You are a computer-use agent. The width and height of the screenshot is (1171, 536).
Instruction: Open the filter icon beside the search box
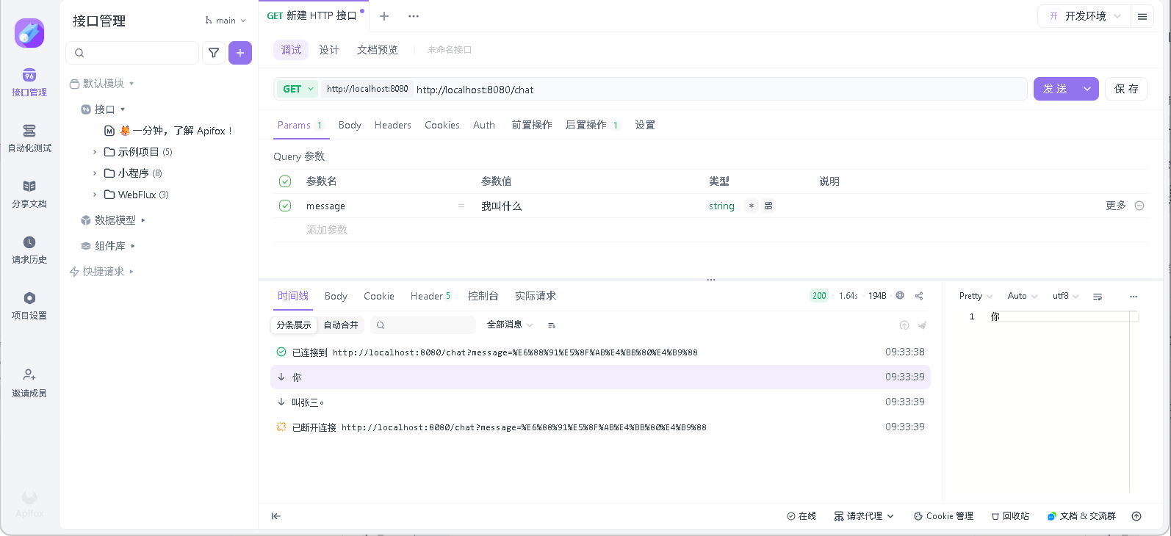[214, 53]
